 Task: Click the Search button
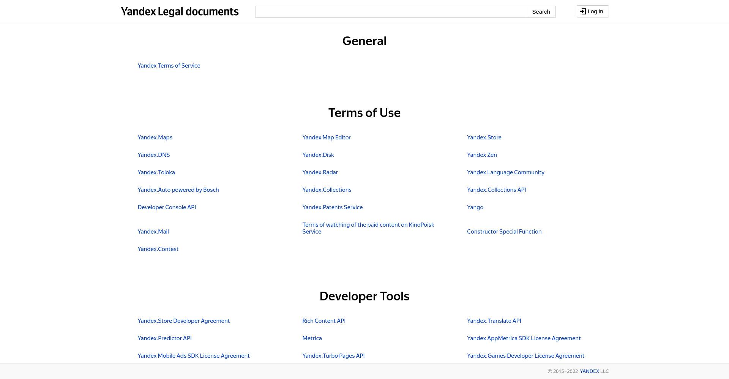(x=541, y=12)
